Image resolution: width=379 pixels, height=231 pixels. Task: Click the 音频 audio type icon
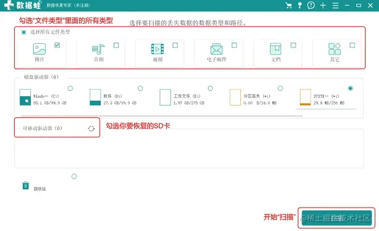[x=98, y=49]
